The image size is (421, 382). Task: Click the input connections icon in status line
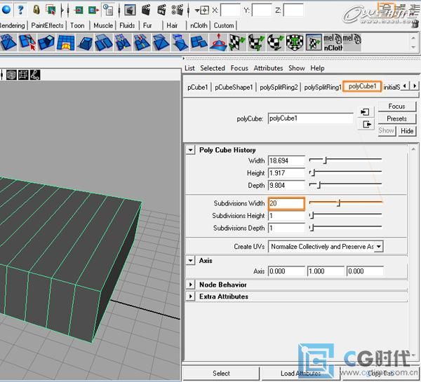(x=79, y=11)
